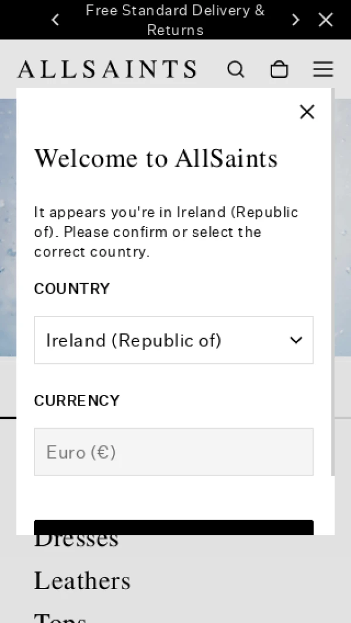This screenshot has height=623, width=351.
Task: Open the Leathers category
Action: (82, 580)
